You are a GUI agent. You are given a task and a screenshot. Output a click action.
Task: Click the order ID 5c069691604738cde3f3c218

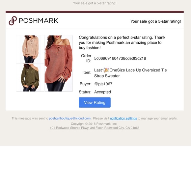120,58
